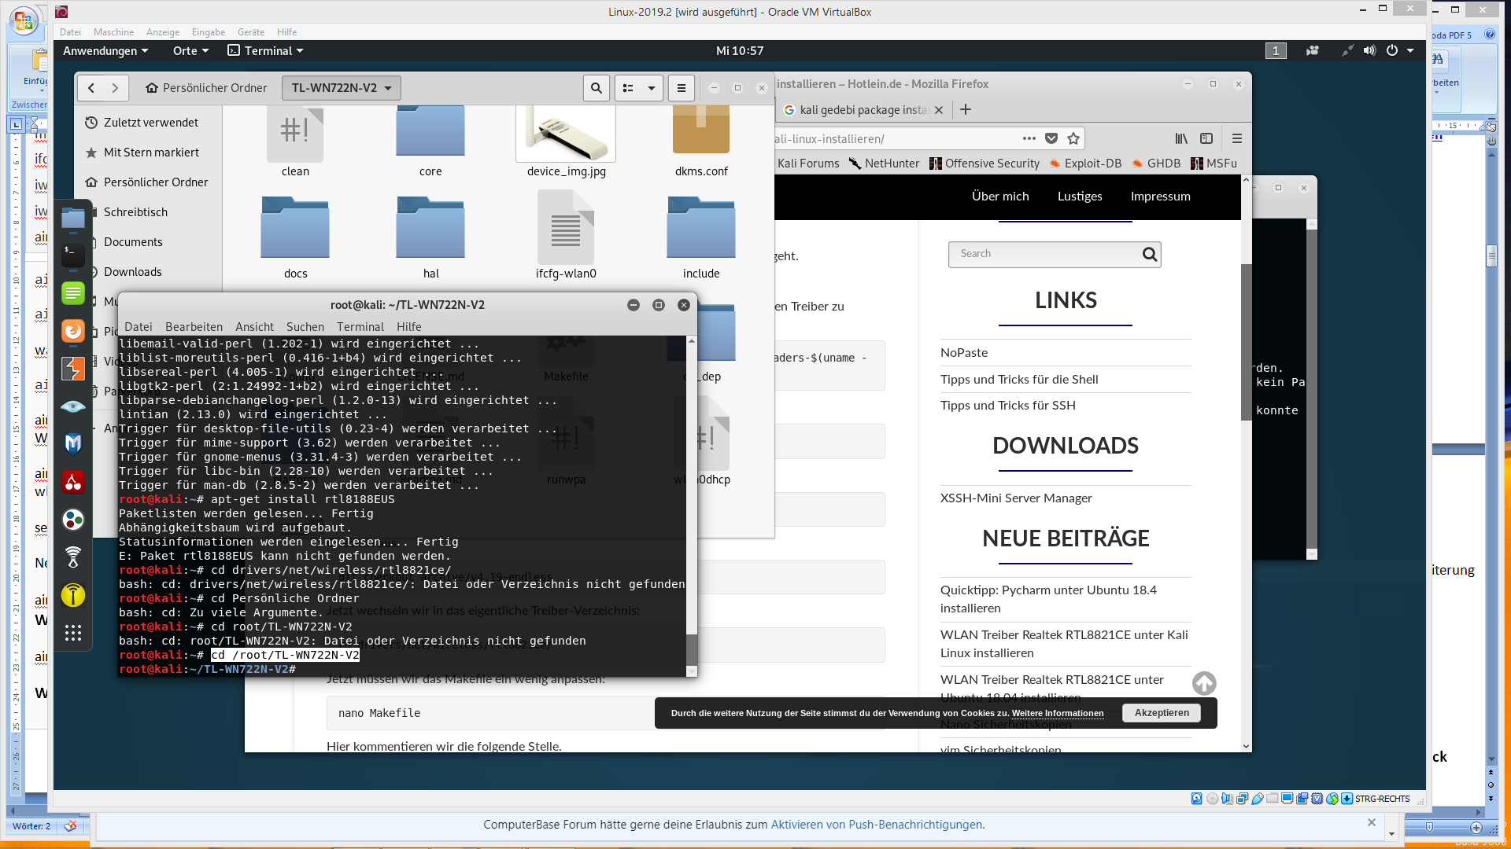1511x849 pixels.
Task: Click Firefox bookmark star icon
Action: point(1073,138)
